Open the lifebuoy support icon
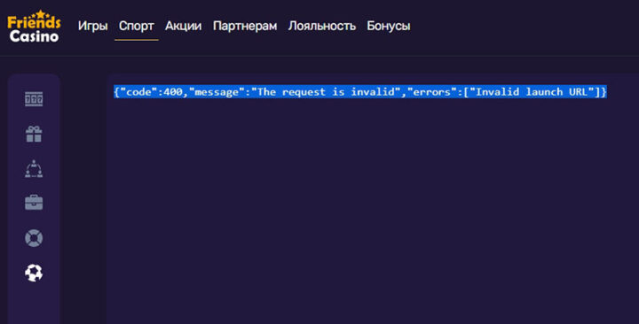The height and width of the screenshot is (324, 639). tap(34, 238)
